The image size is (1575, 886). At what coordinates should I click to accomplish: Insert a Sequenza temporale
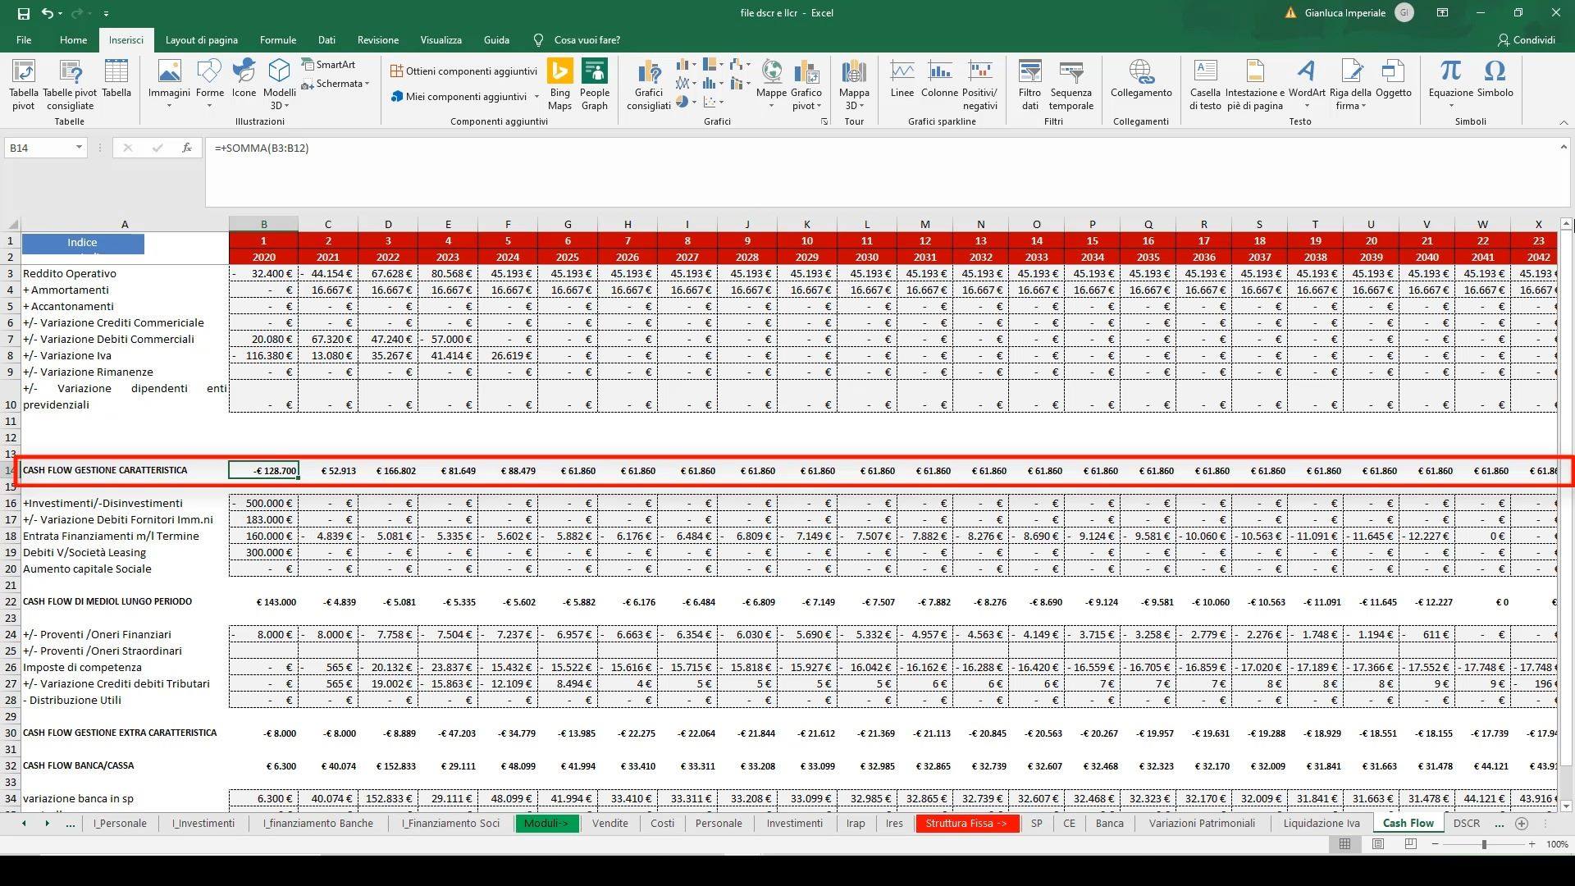1071,84
